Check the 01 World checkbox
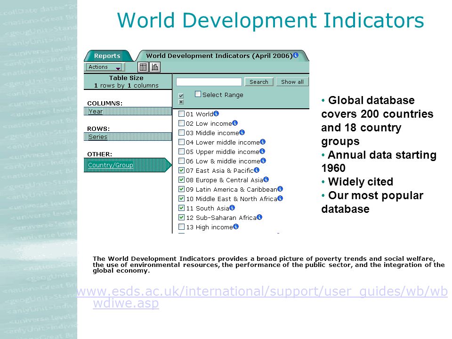 point(181,113)
